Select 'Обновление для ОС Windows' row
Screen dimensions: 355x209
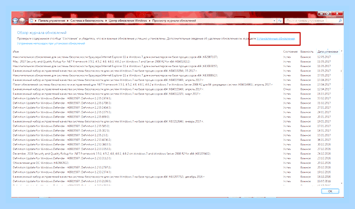coord(176,163)
